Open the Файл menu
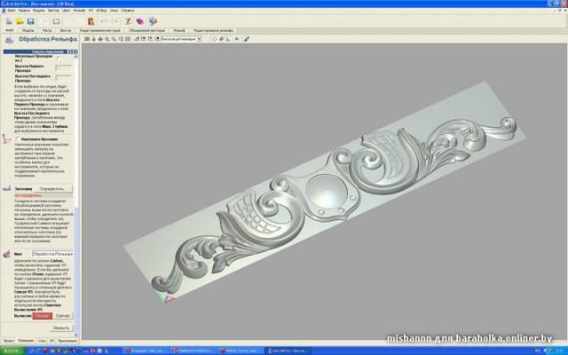The width and height of the screenshot is (568, 355). pyautogui.click(x=12, y=11)
